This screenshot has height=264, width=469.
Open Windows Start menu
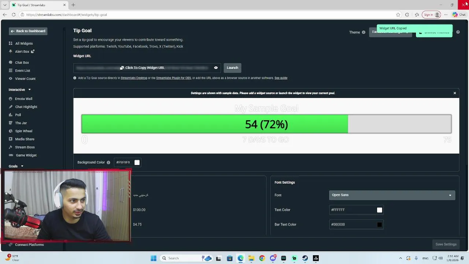[x=154, y=258]
